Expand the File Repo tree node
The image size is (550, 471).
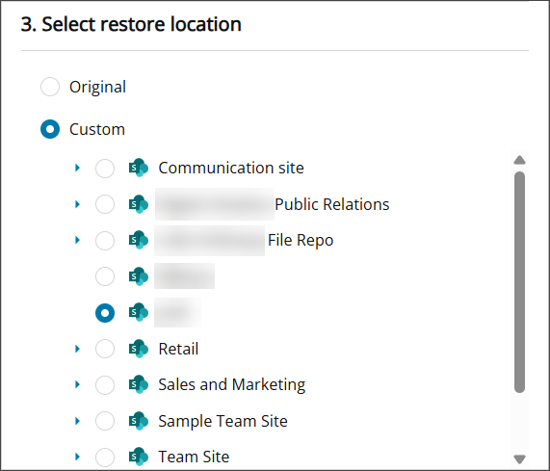point(77,240)
